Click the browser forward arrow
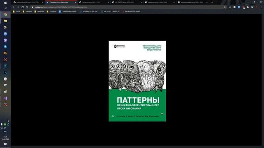The height and width of the screenshot is (148, 264). [18, 7]
